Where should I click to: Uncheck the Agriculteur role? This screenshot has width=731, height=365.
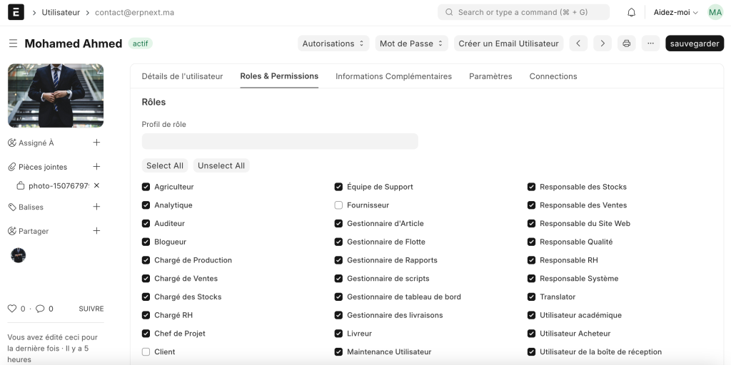pos(146,187)
